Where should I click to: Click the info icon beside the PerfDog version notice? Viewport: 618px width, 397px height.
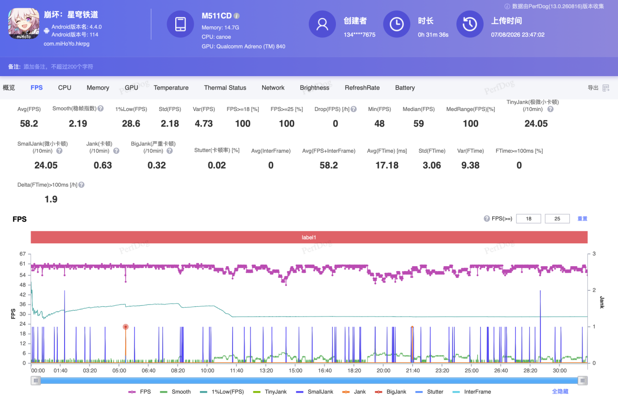507,6
